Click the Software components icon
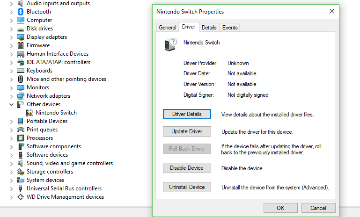This screenshot has width=360, height=217. click(21, 146)
